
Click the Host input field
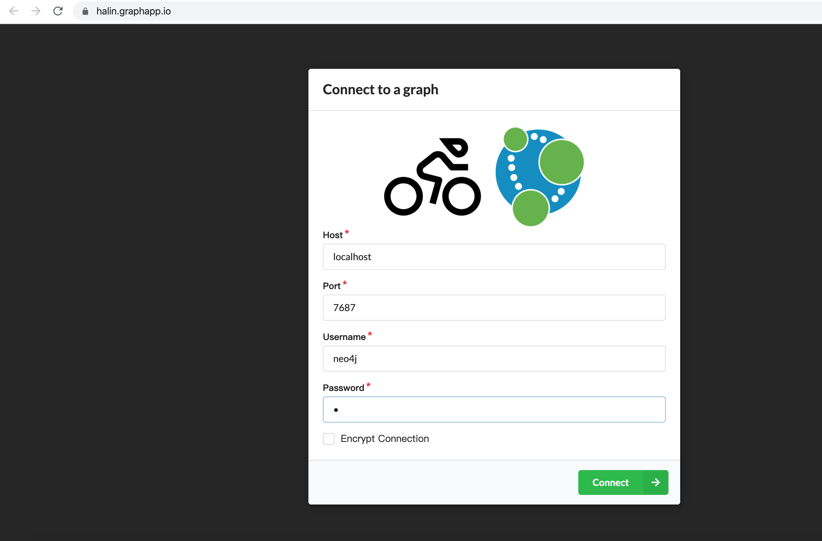pos(494,257)
